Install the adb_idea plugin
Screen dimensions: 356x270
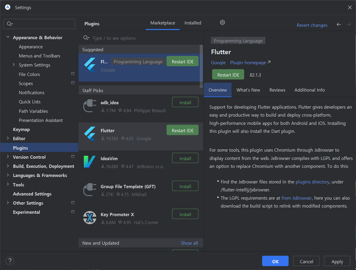[x=185, y=102]
